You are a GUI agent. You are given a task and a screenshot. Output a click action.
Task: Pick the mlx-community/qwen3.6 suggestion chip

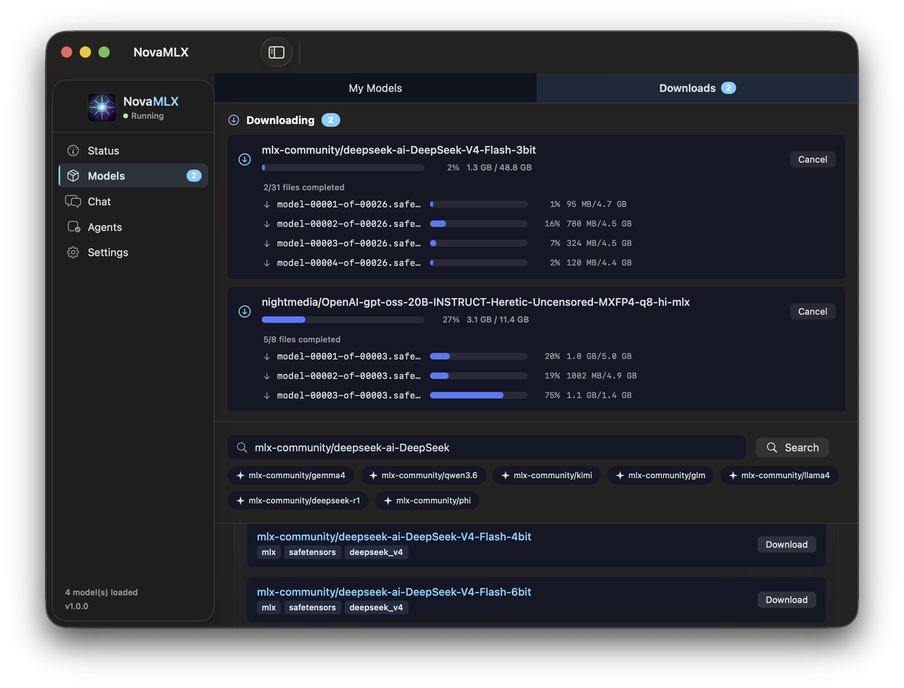click(423, 475)
